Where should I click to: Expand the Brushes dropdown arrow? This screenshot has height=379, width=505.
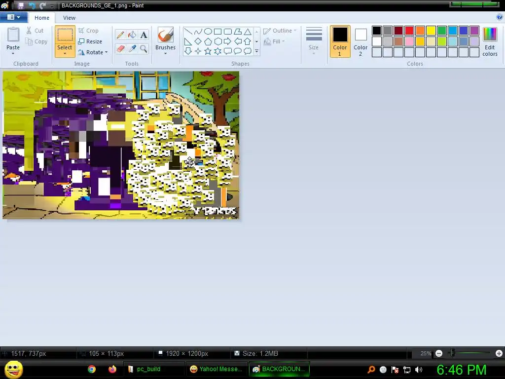(165, 53)
